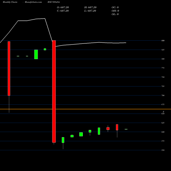Click the first red candle dropping to 700

pos(9,68)
